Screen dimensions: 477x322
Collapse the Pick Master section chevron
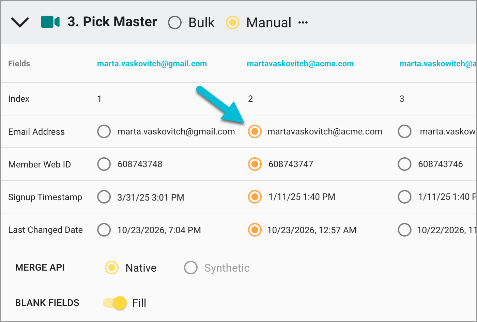pos(20,22)
